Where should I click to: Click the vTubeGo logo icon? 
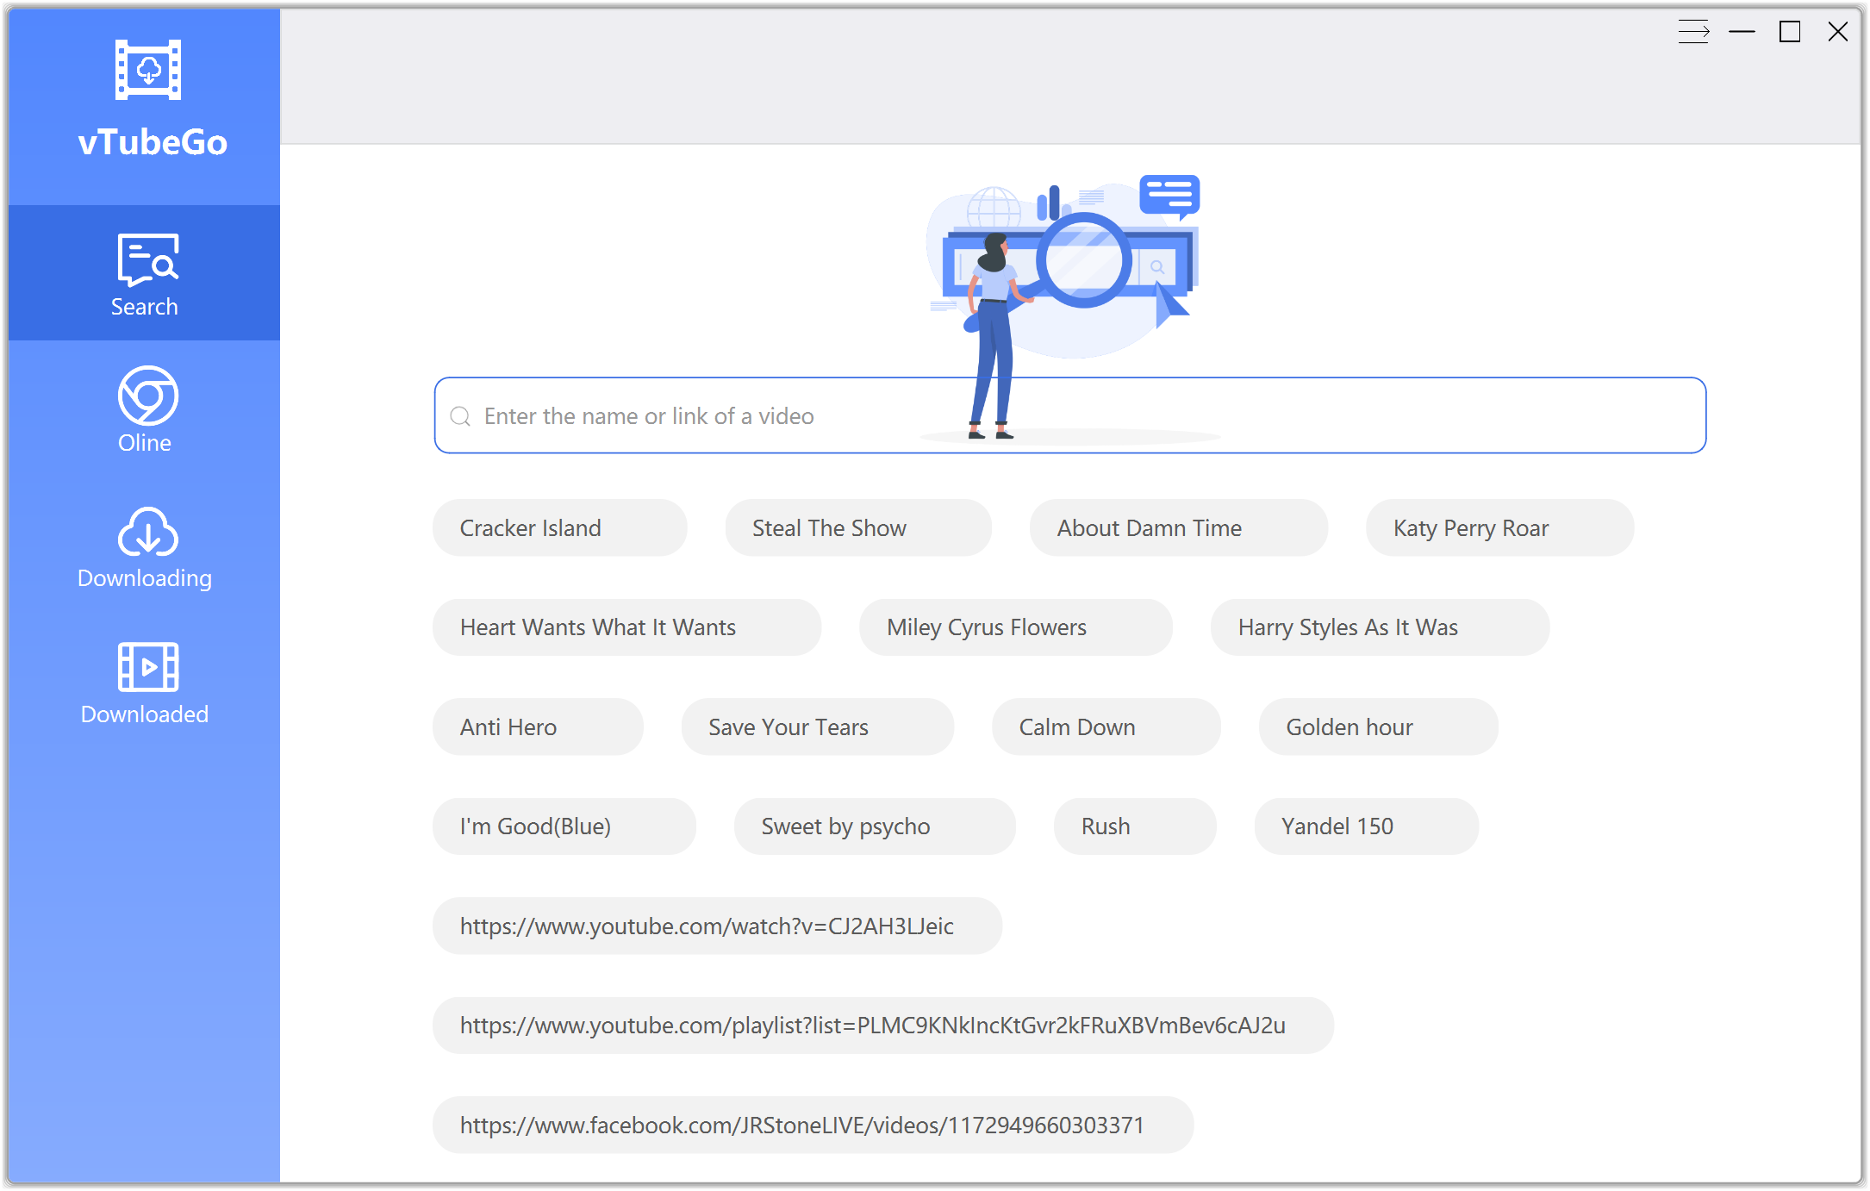(x=148, y=70)
